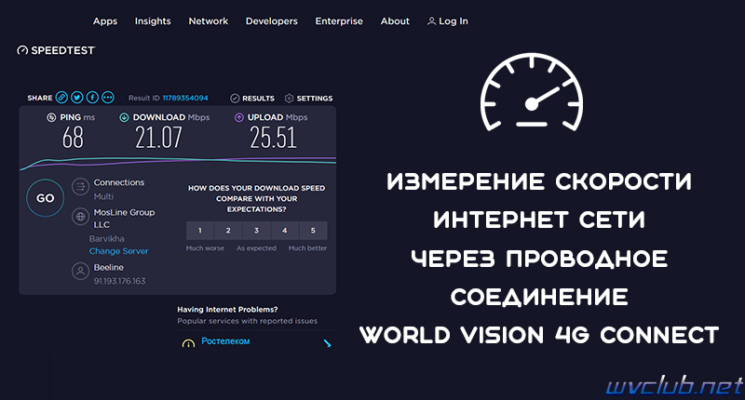Open the Results page

tap(258, 99)
